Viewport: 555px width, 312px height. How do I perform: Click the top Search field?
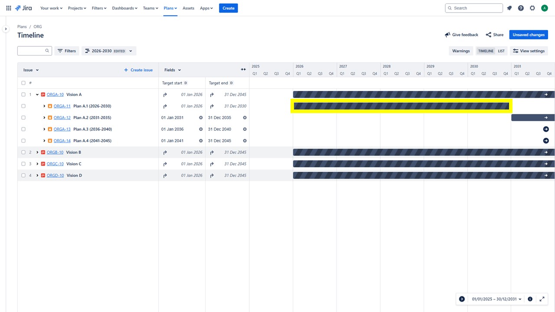474,8
